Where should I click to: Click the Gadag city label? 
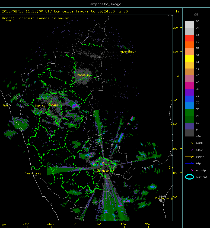point(53,105)
